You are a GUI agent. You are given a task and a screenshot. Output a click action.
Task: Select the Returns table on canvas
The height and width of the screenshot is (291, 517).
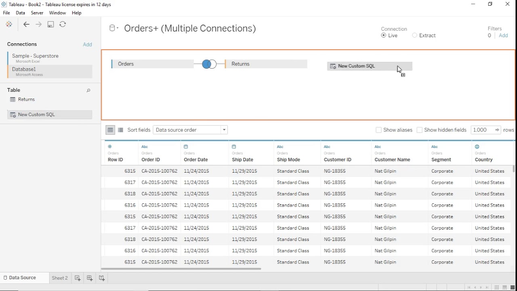click(266, 64)
